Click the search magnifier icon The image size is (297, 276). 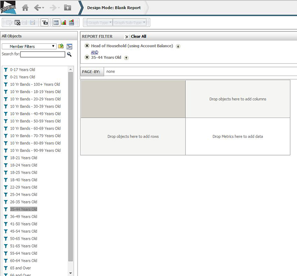pos(69,54)
